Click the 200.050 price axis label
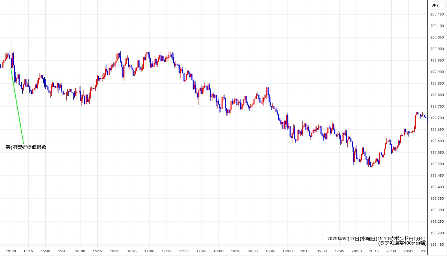Screen dimensions: 447x256 tap(437, 37)
